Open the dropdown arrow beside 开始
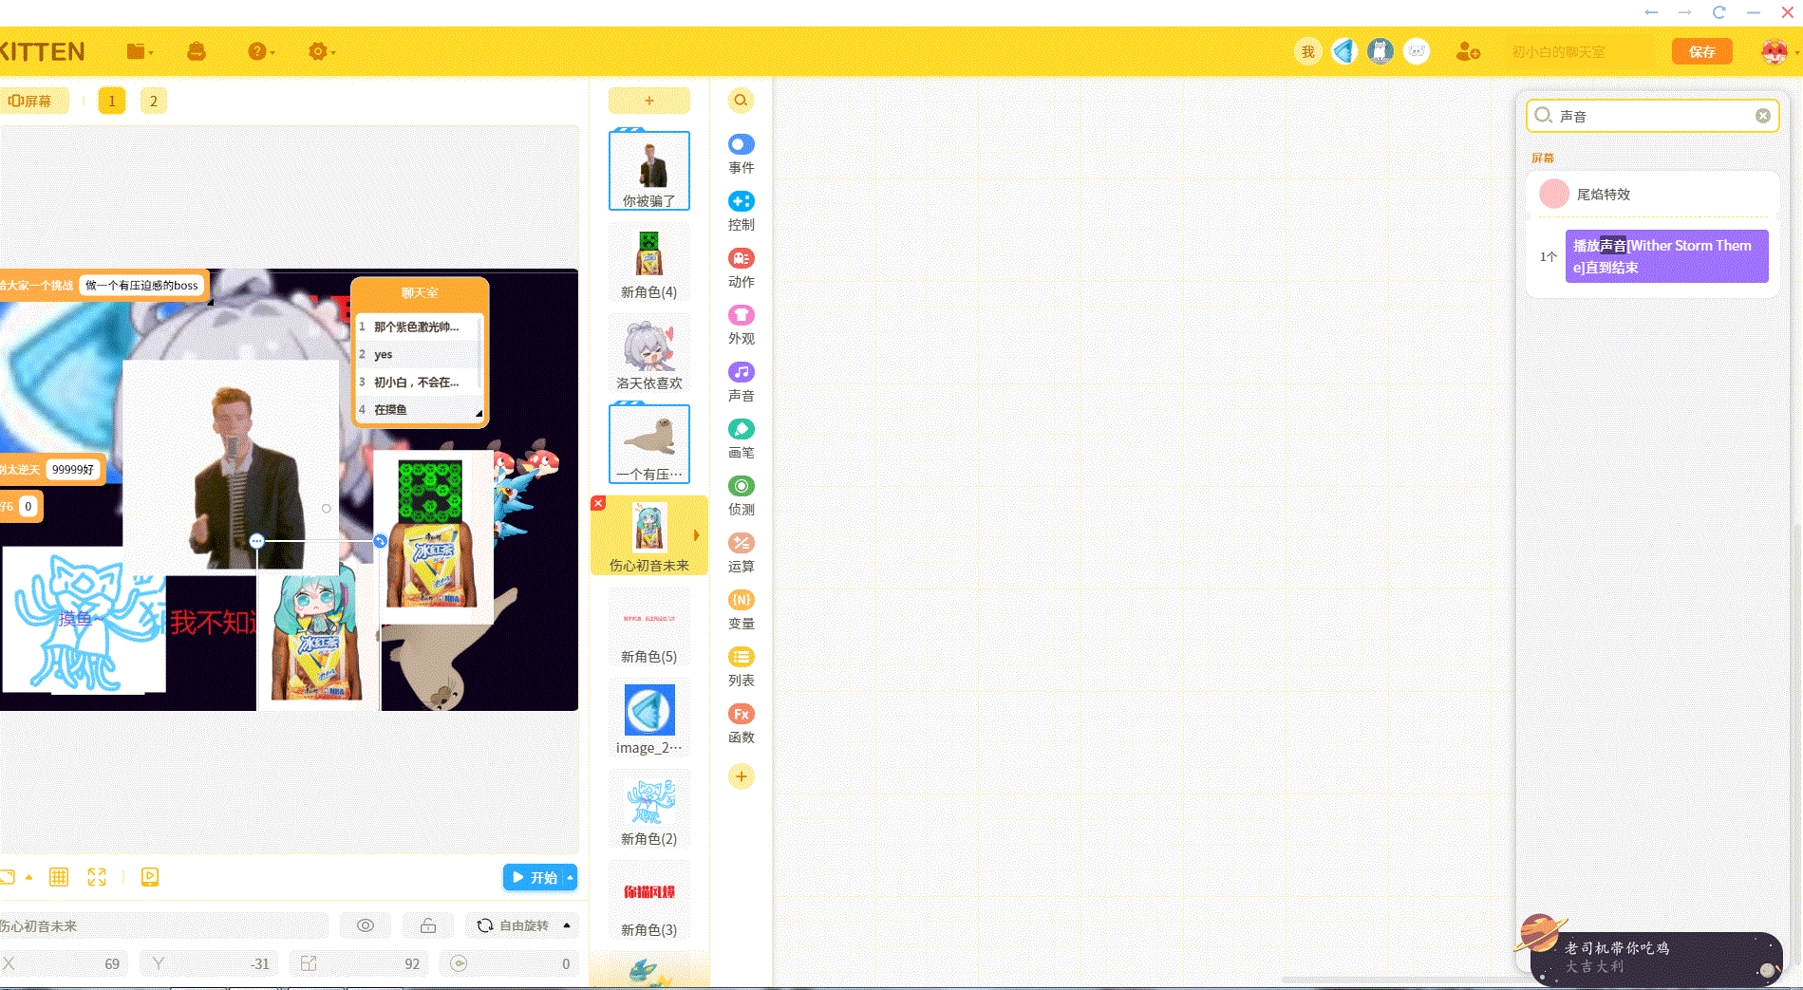1803x990 pixels. [571, 877]
